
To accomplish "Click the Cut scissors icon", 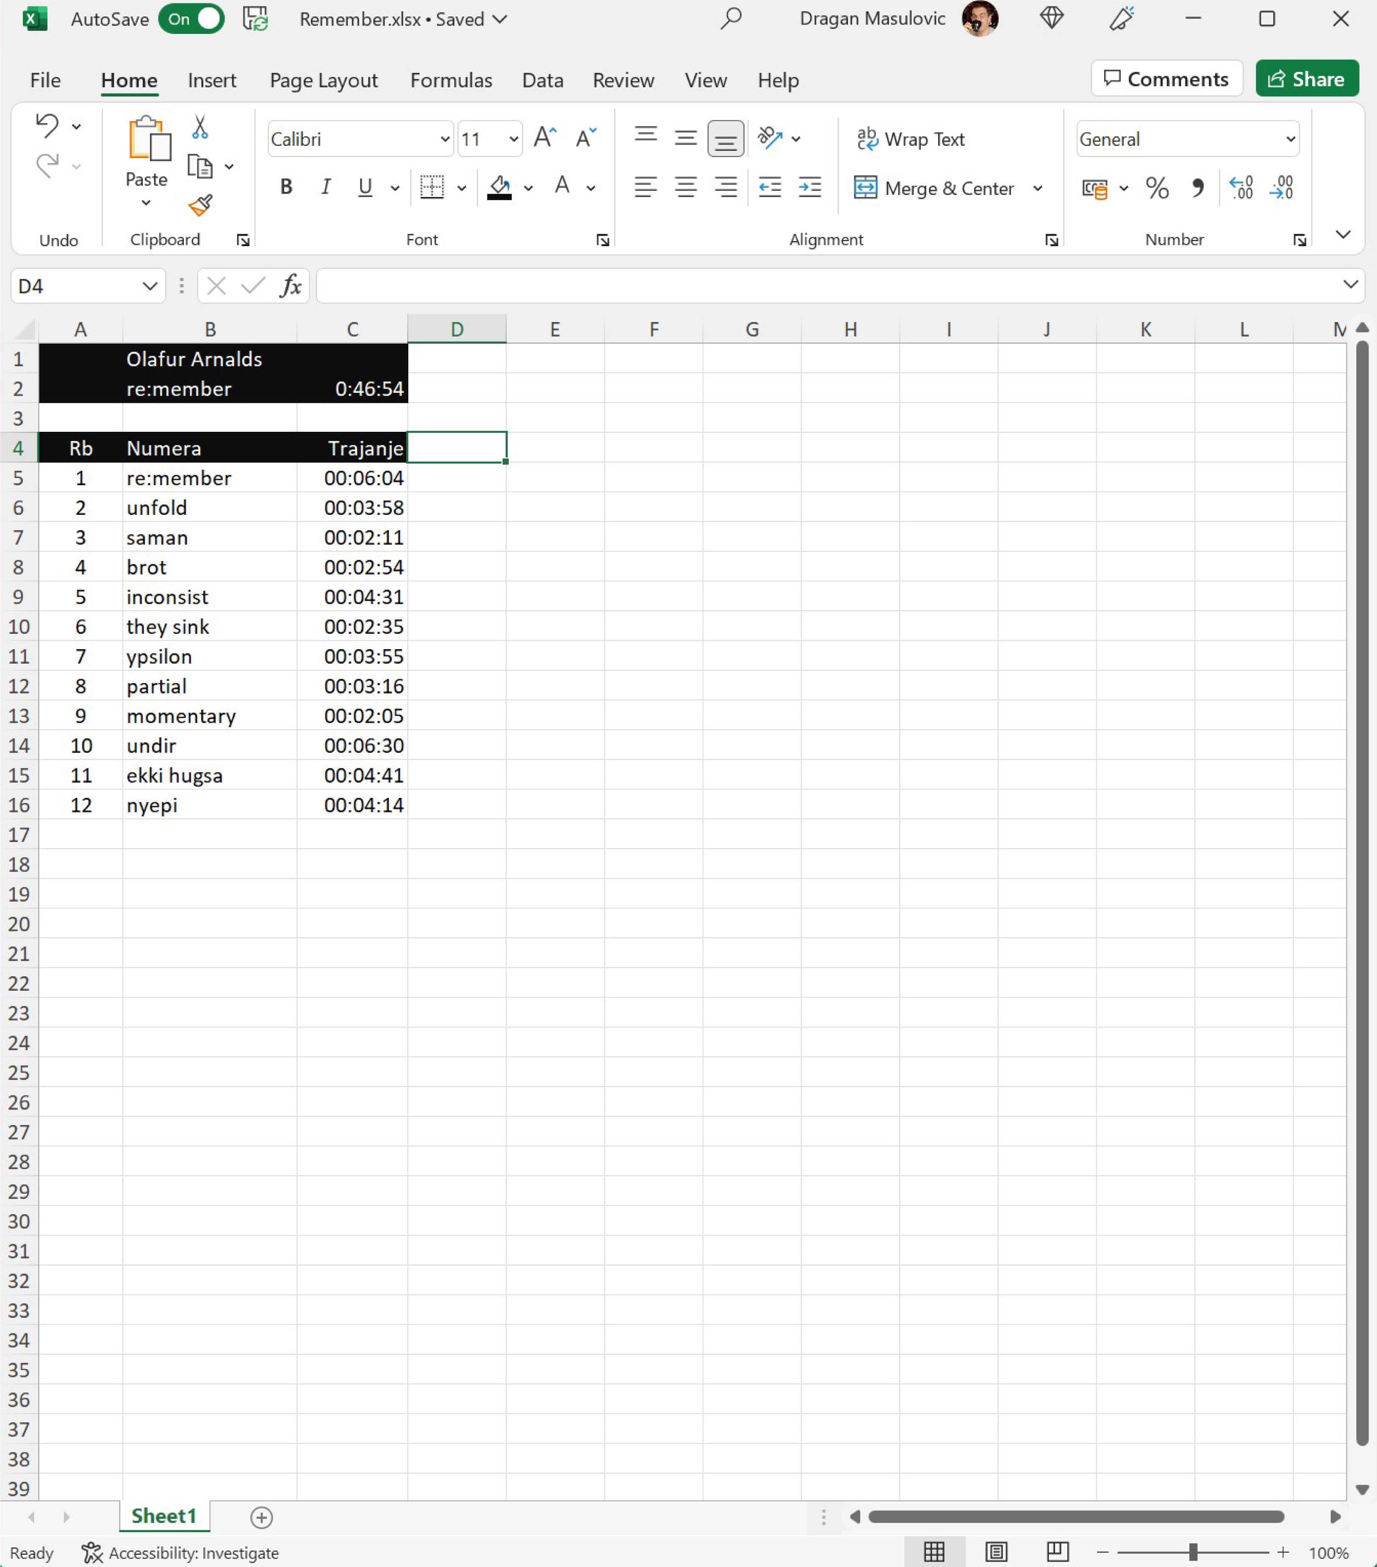I will coord(200,127).
